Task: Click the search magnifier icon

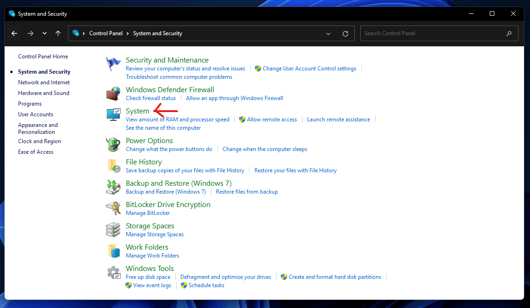Action: [x=509, y=33]
